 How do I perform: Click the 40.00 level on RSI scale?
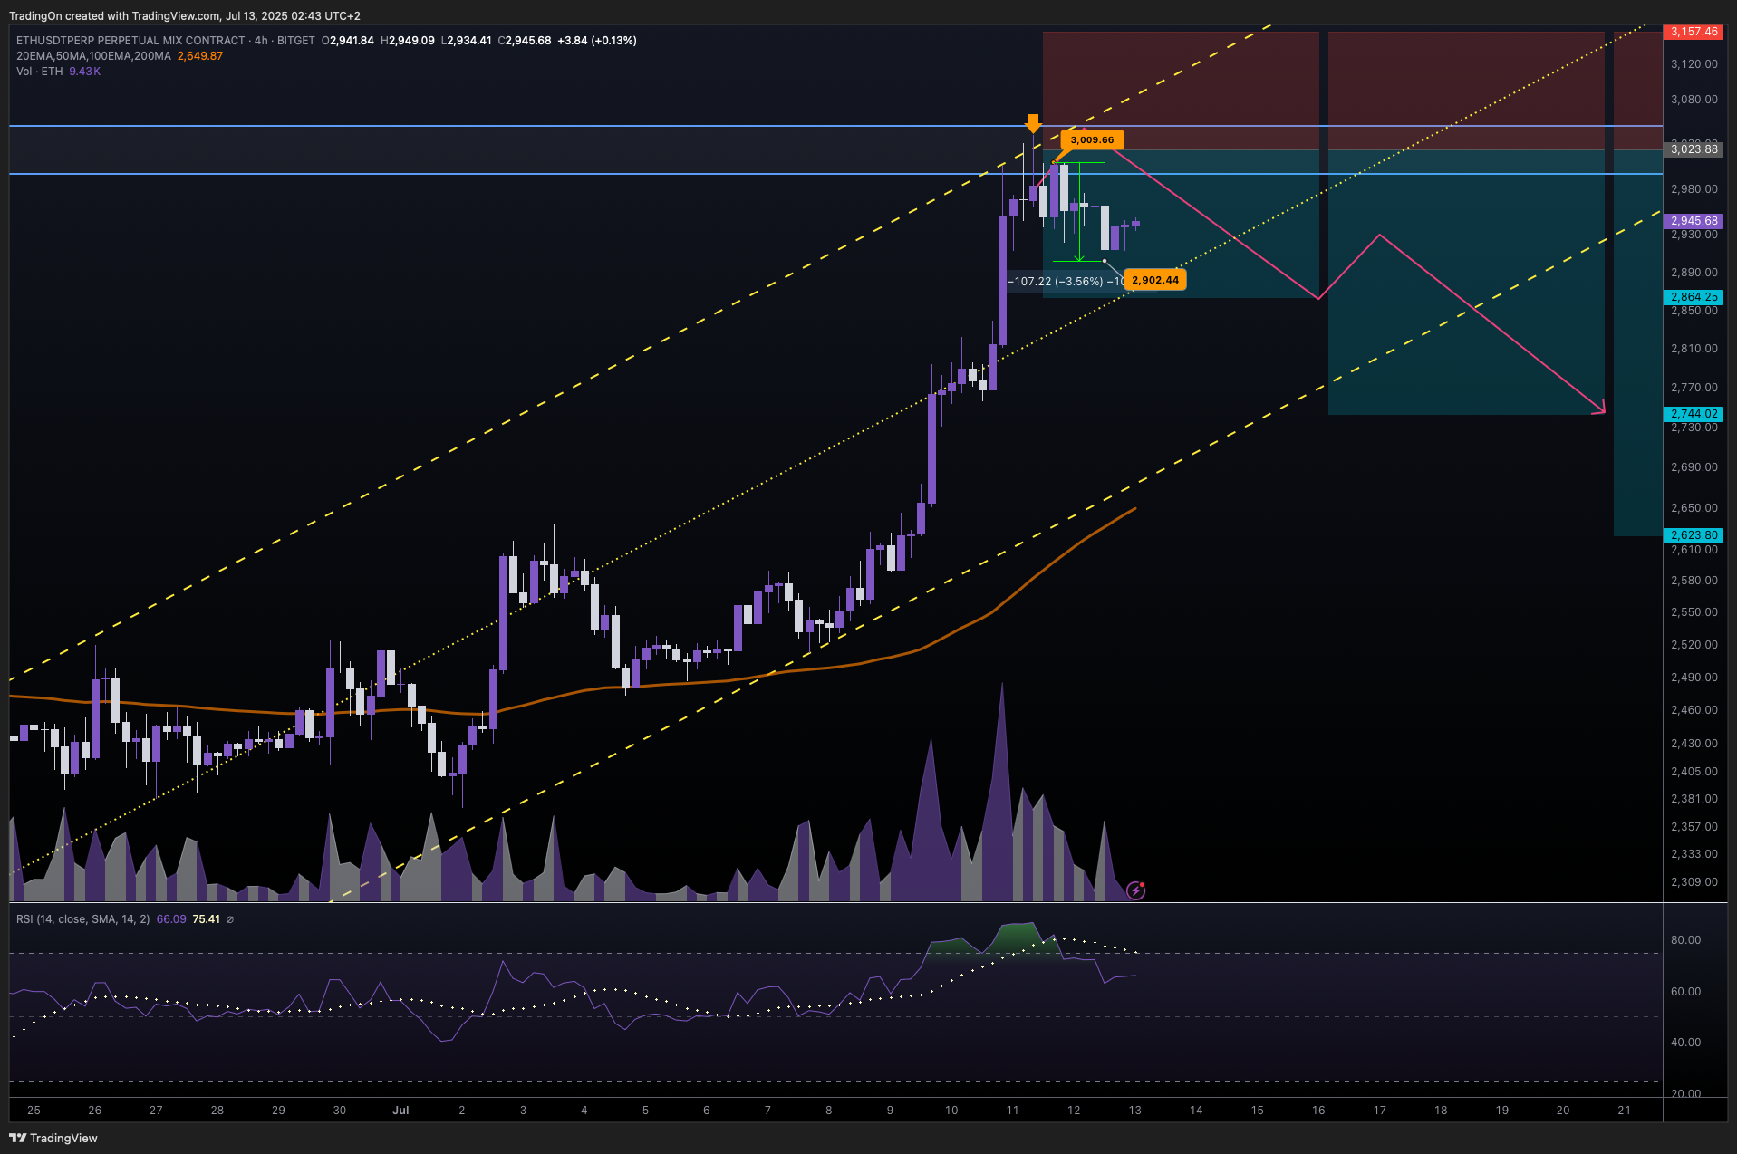[x=1685, y=1043]
